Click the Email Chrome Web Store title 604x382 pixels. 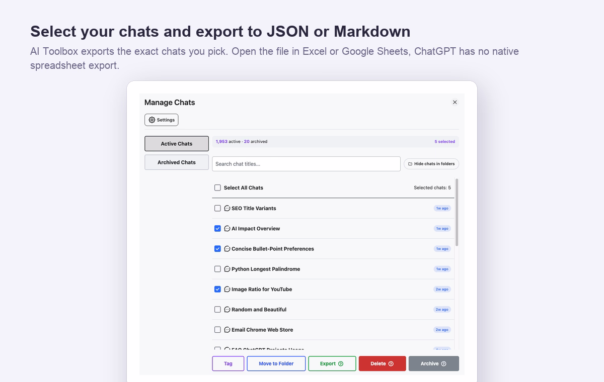point(262,330)
